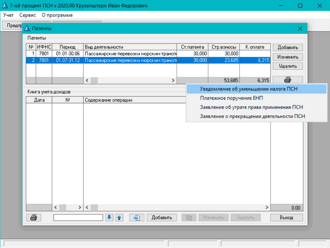This screenshot has width=330, height=248.
Task: Click the printer icon beside the patents table
Action: click(288, 80)
